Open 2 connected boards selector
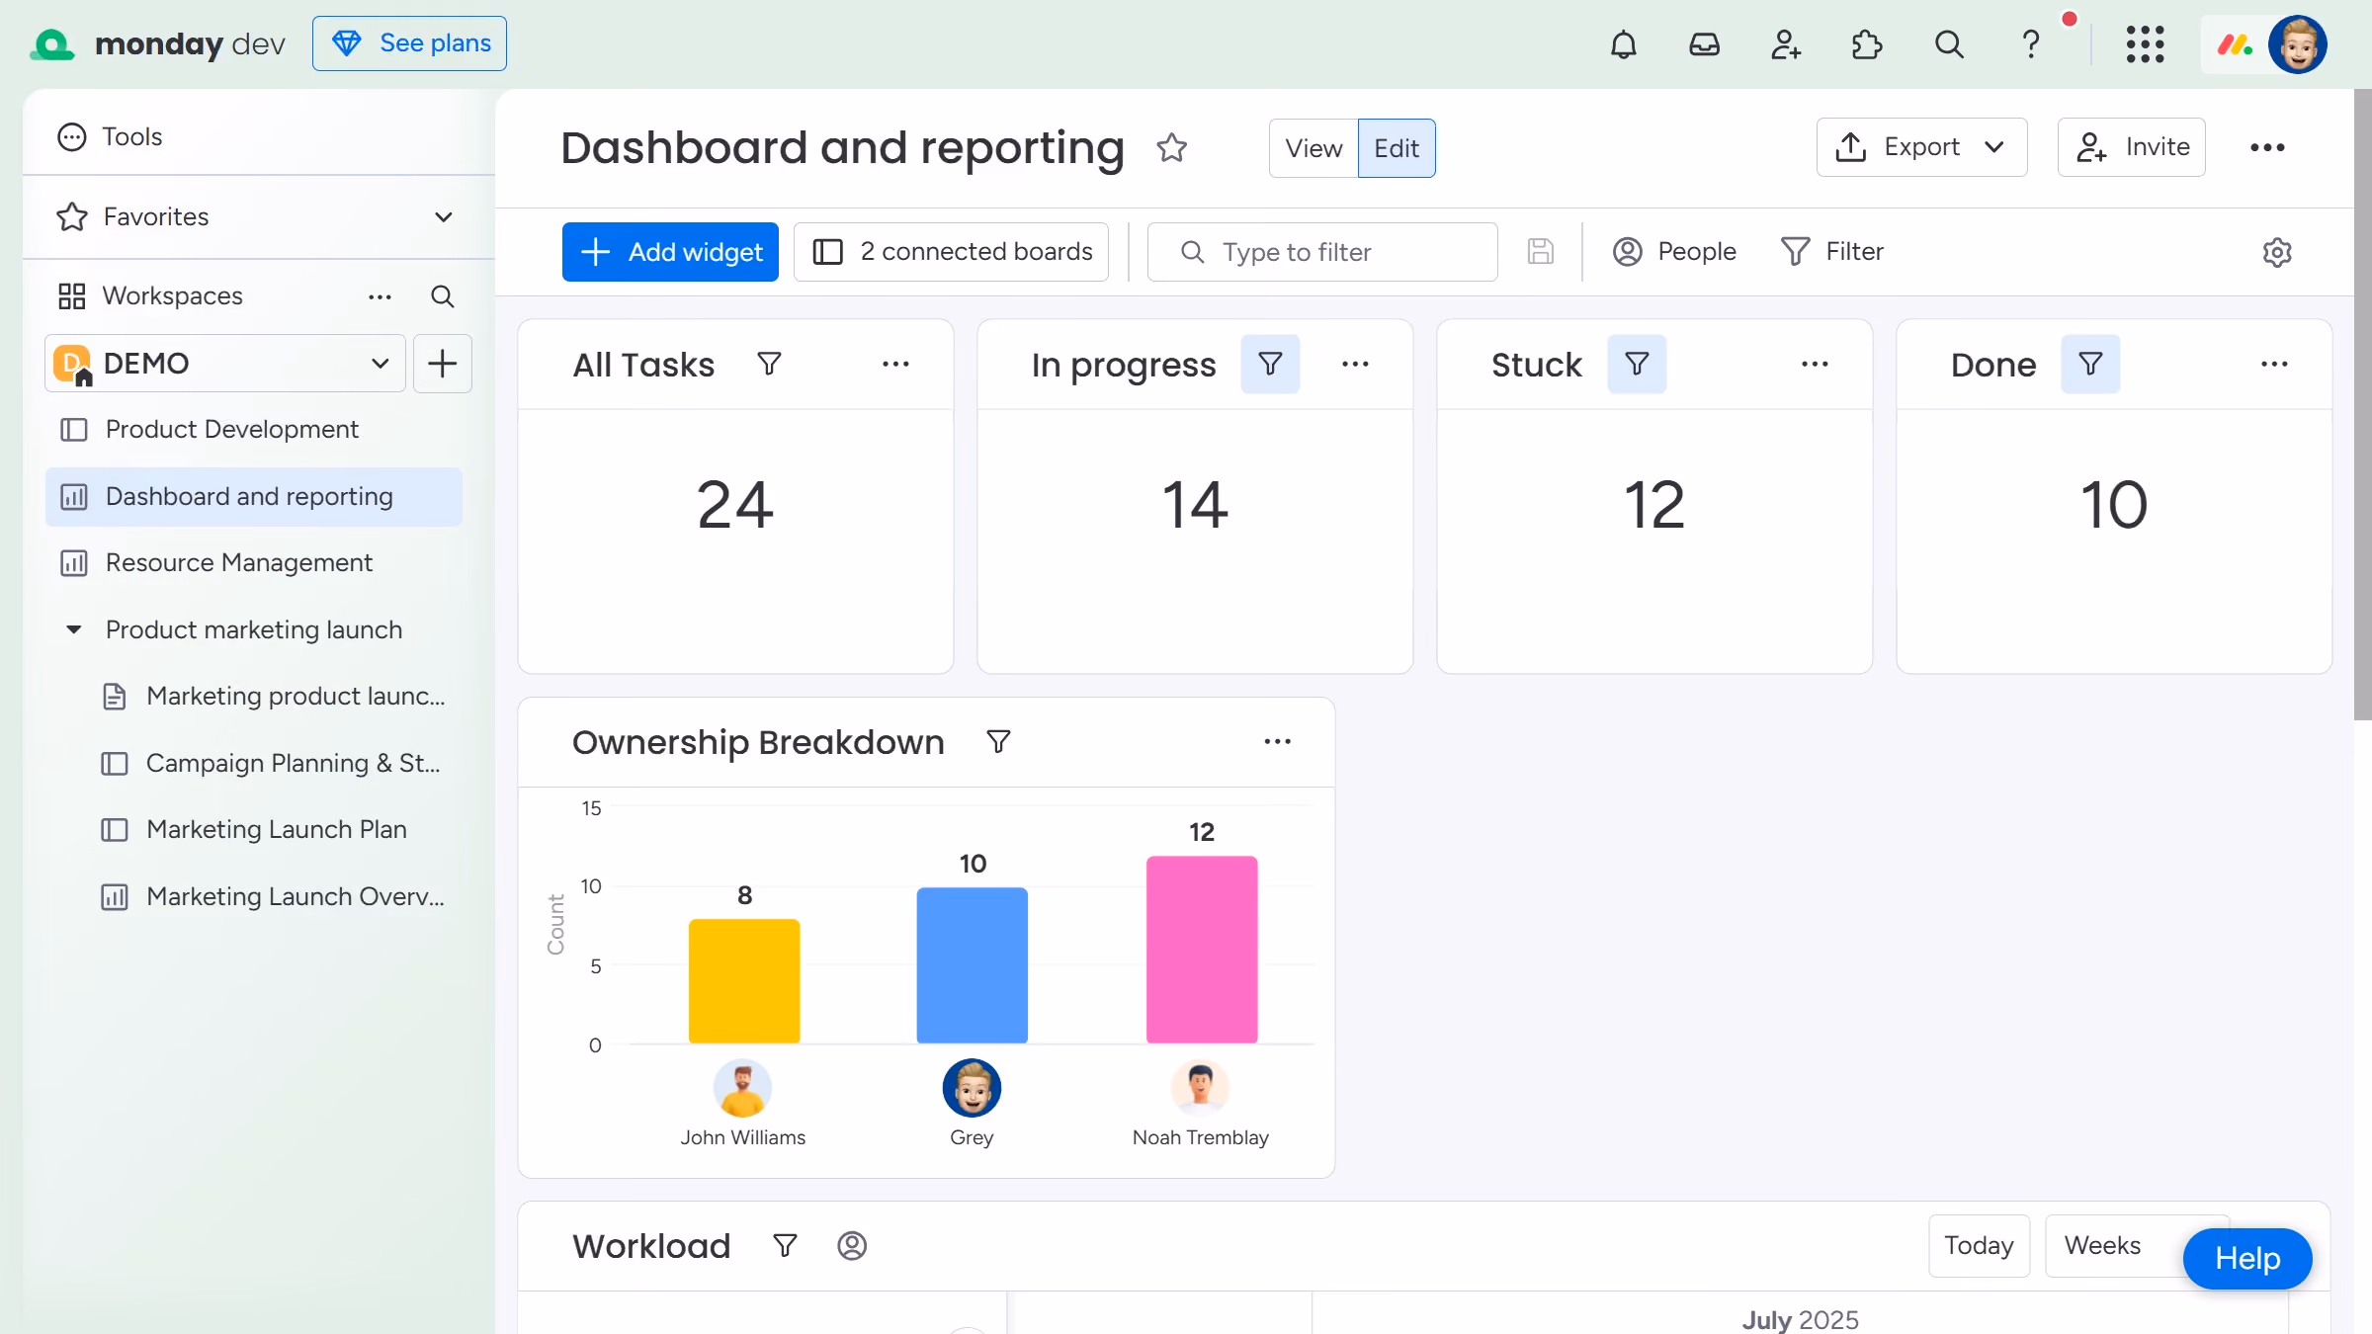Screen dimensions: 2372x1334 951,252
